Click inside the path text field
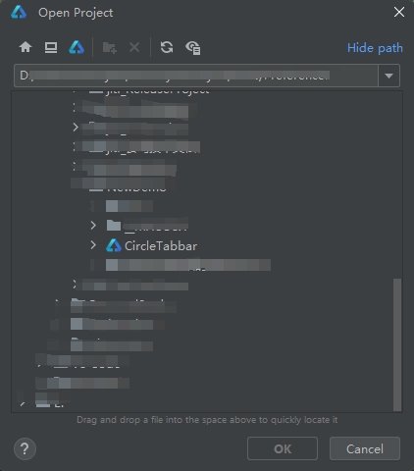Screen dimensions: 414x471 [x=196, y=76]
